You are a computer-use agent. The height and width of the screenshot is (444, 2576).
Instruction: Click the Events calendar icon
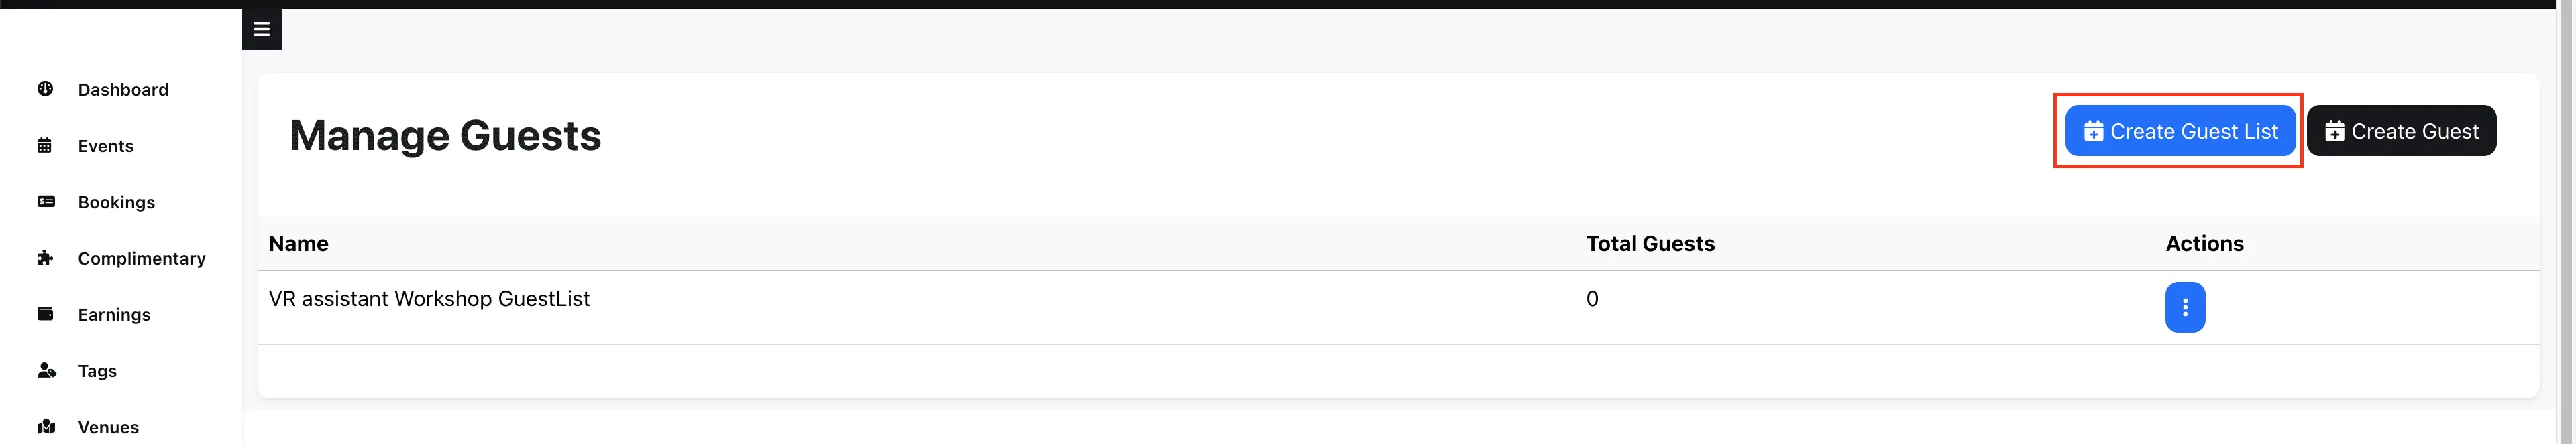pos(45,145)
